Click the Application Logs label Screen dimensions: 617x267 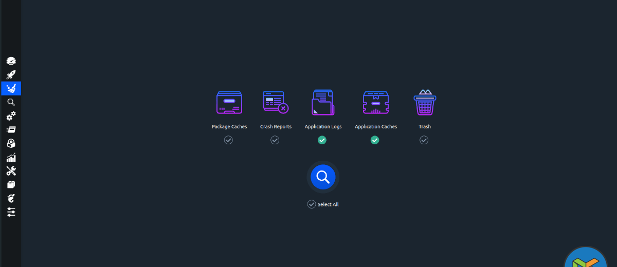point(323,127)
